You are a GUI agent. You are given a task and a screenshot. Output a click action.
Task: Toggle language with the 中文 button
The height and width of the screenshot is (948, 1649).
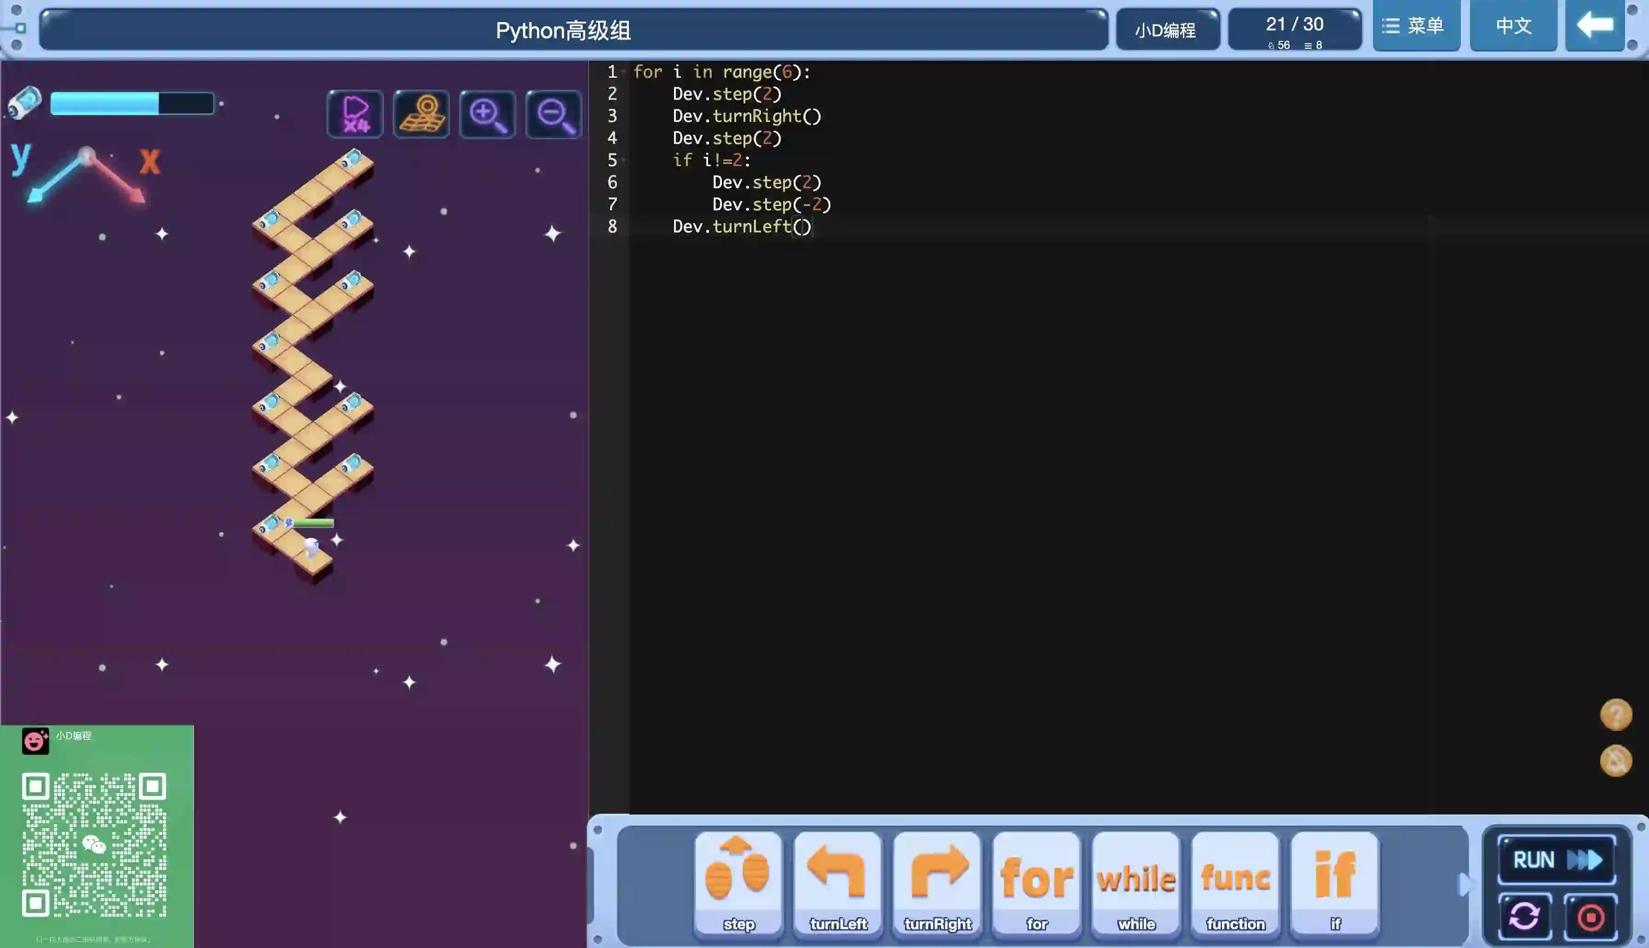point(1513,26)
